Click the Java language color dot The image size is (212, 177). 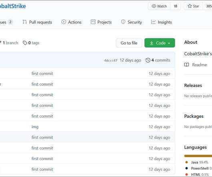coord(186,162)
